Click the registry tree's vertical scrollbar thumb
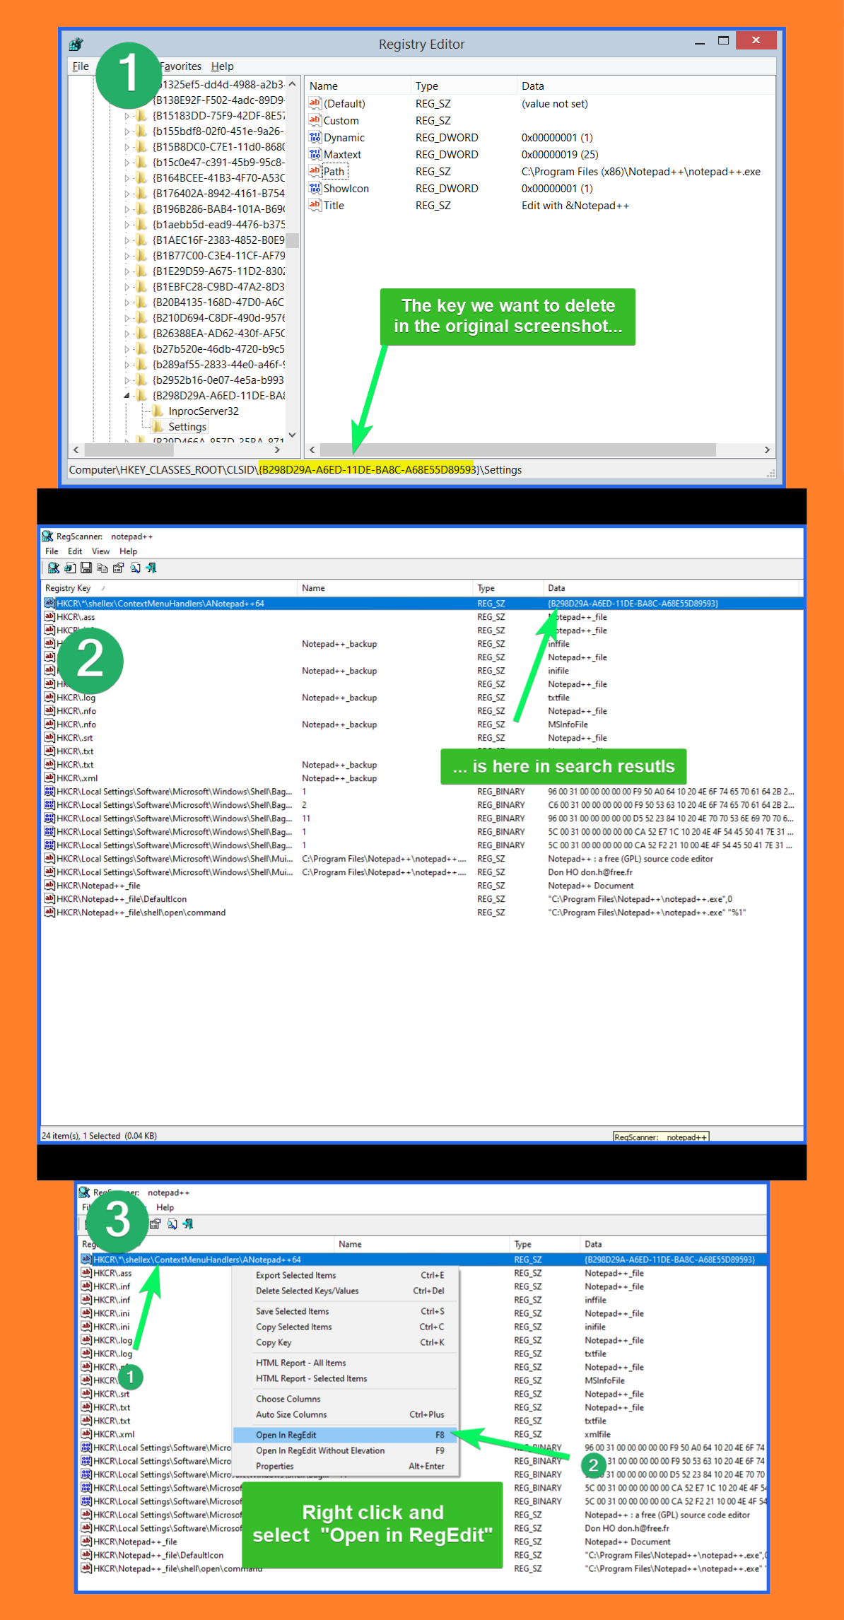The height and width of the screenshot is (1620, 844). pyautogui.click(x=292, y=240)
